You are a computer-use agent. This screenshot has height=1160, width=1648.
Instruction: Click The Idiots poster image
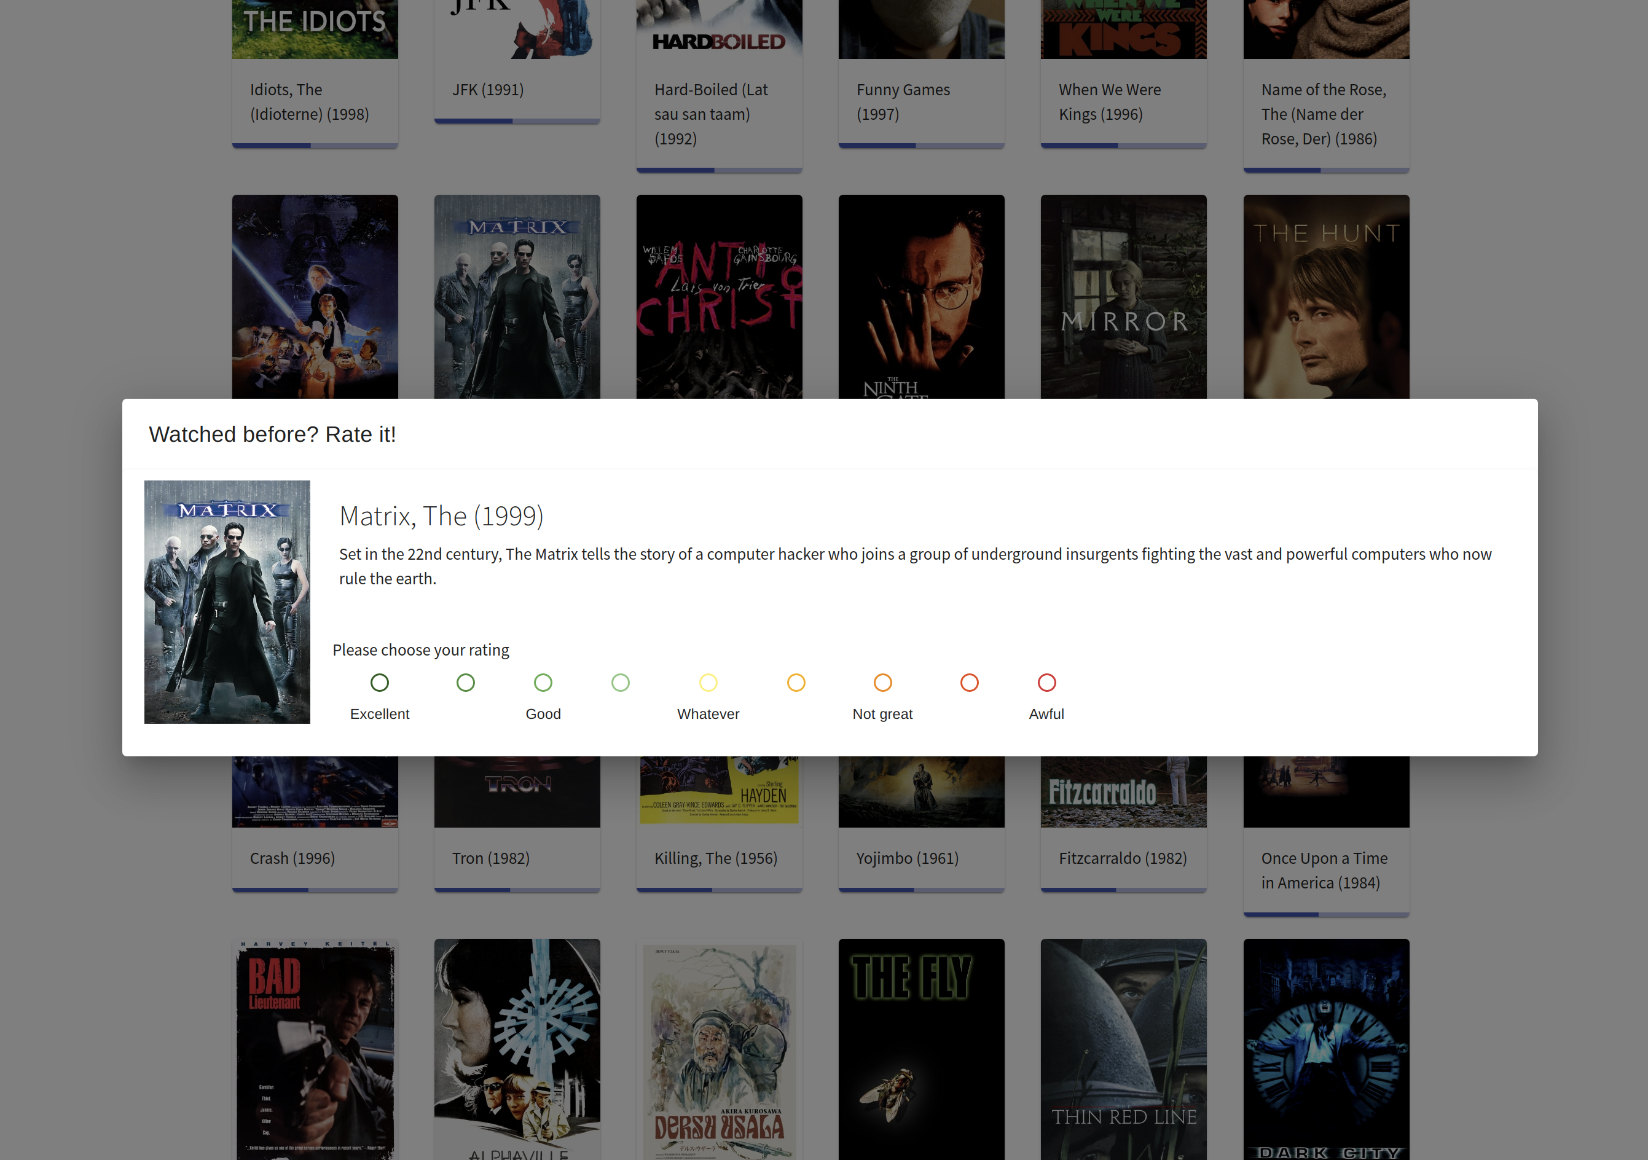pyautogui.click(x=315, y=29)
